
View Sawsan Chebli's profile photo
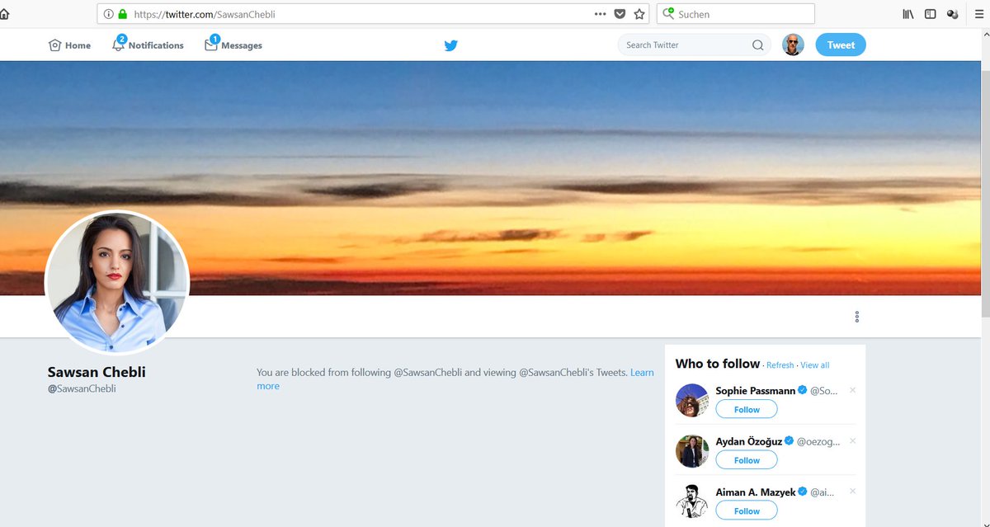117,283
